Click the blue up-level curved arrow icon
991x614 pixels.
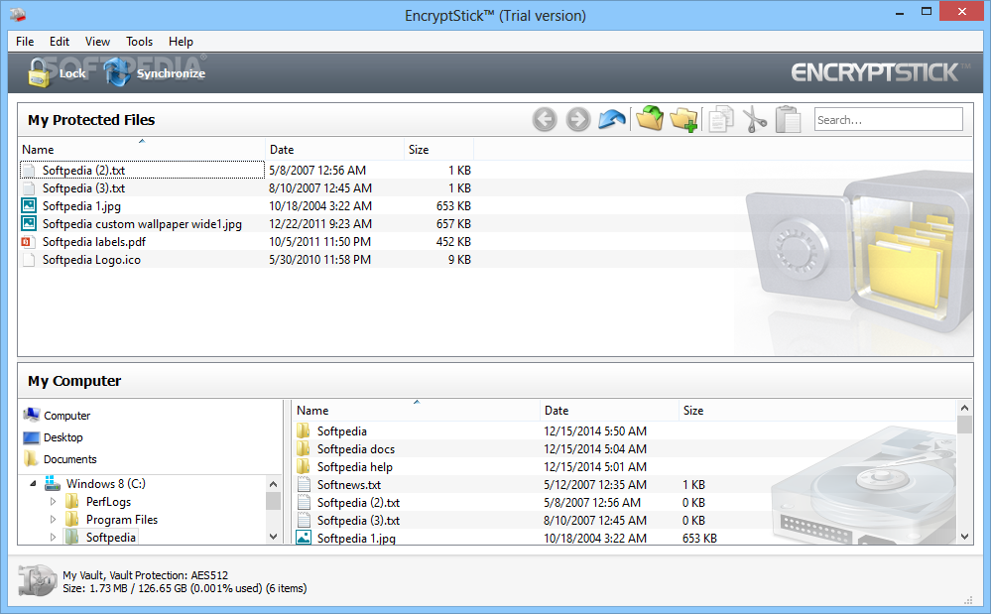click(x=611, y=119)
